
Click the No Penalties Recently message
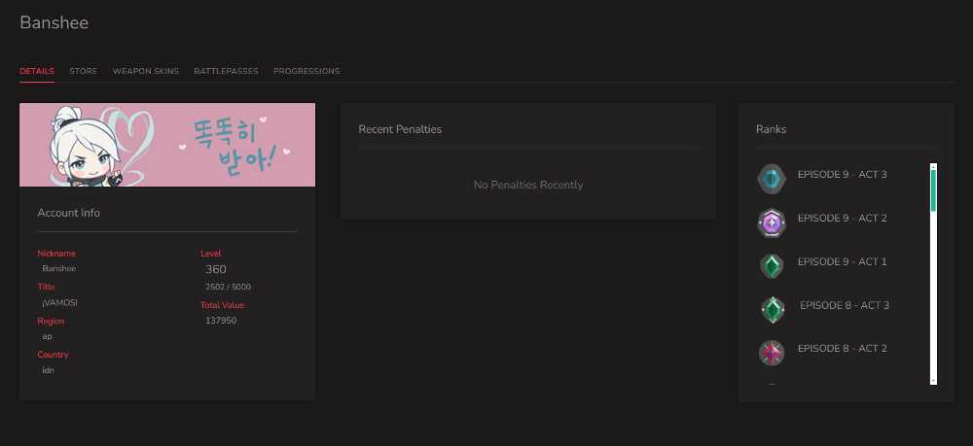coord(528,185)
